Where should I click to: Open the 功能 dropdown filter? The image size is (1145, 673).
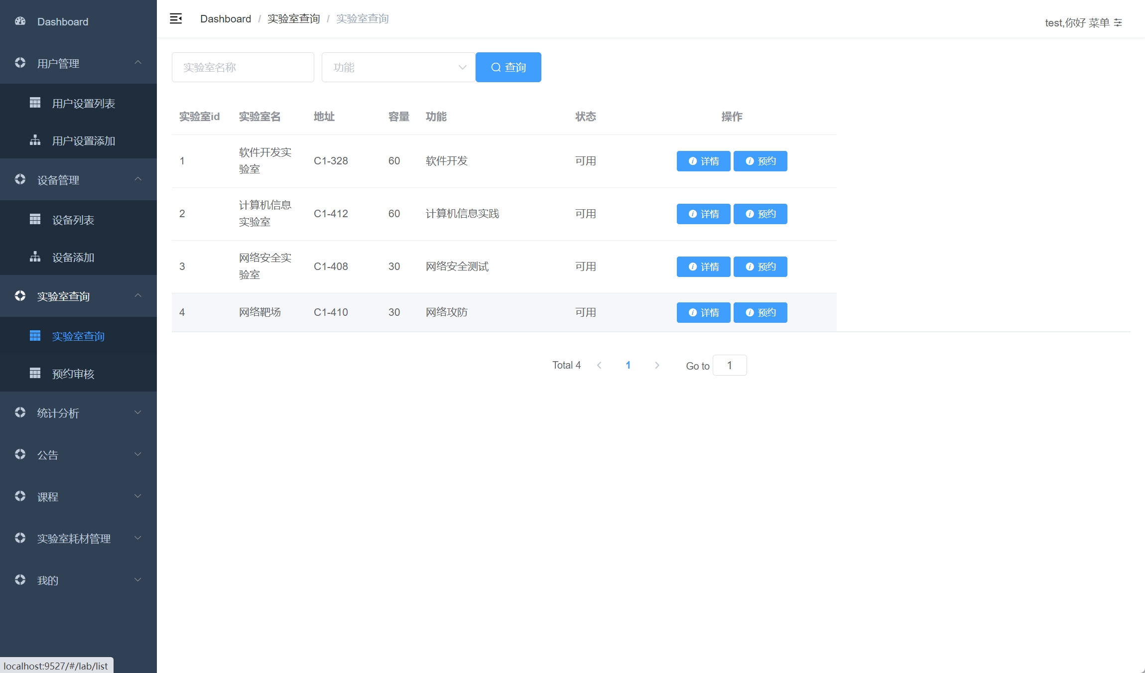coord(398,67)
